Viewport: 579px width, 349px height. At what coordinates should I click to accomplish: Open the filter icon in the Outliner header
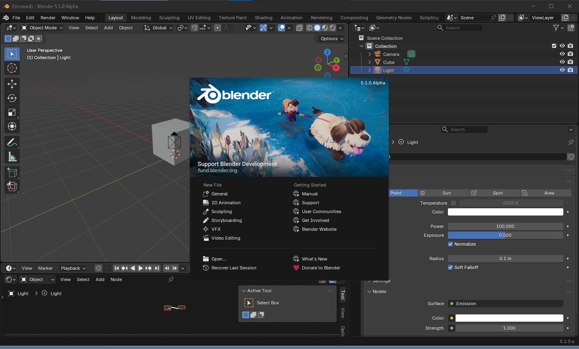(x=556, y=28)
